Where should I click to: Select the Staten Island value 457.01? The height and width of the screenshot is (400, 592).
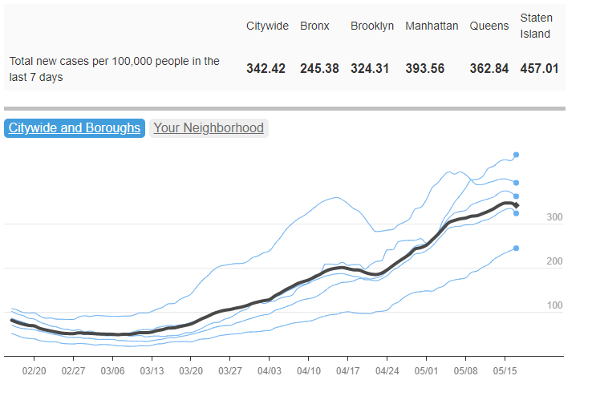pyautogui.click(x=540, y=69)
